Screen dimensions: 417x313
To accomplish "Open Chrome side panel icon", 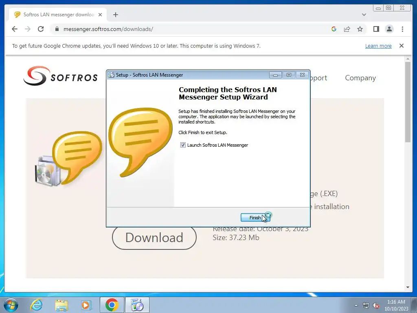I will 376,29.
